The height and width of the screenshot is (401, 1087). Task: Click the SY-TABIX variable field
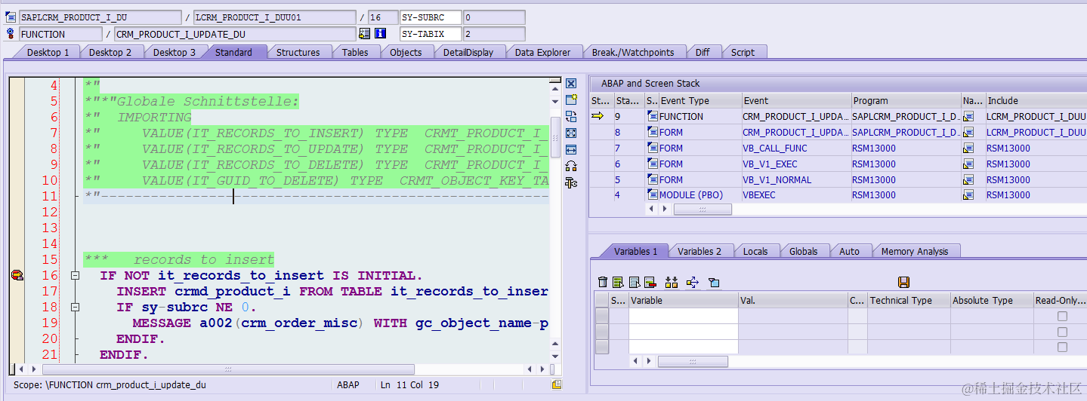[431, 34]
